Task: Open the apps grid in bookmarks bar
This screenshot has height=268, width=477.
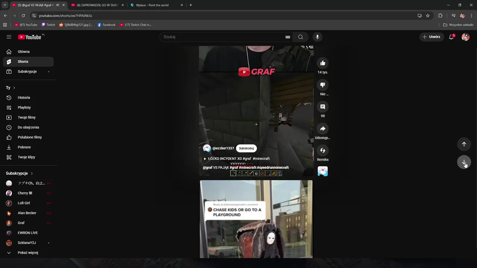Action: (x=5, y=25)
